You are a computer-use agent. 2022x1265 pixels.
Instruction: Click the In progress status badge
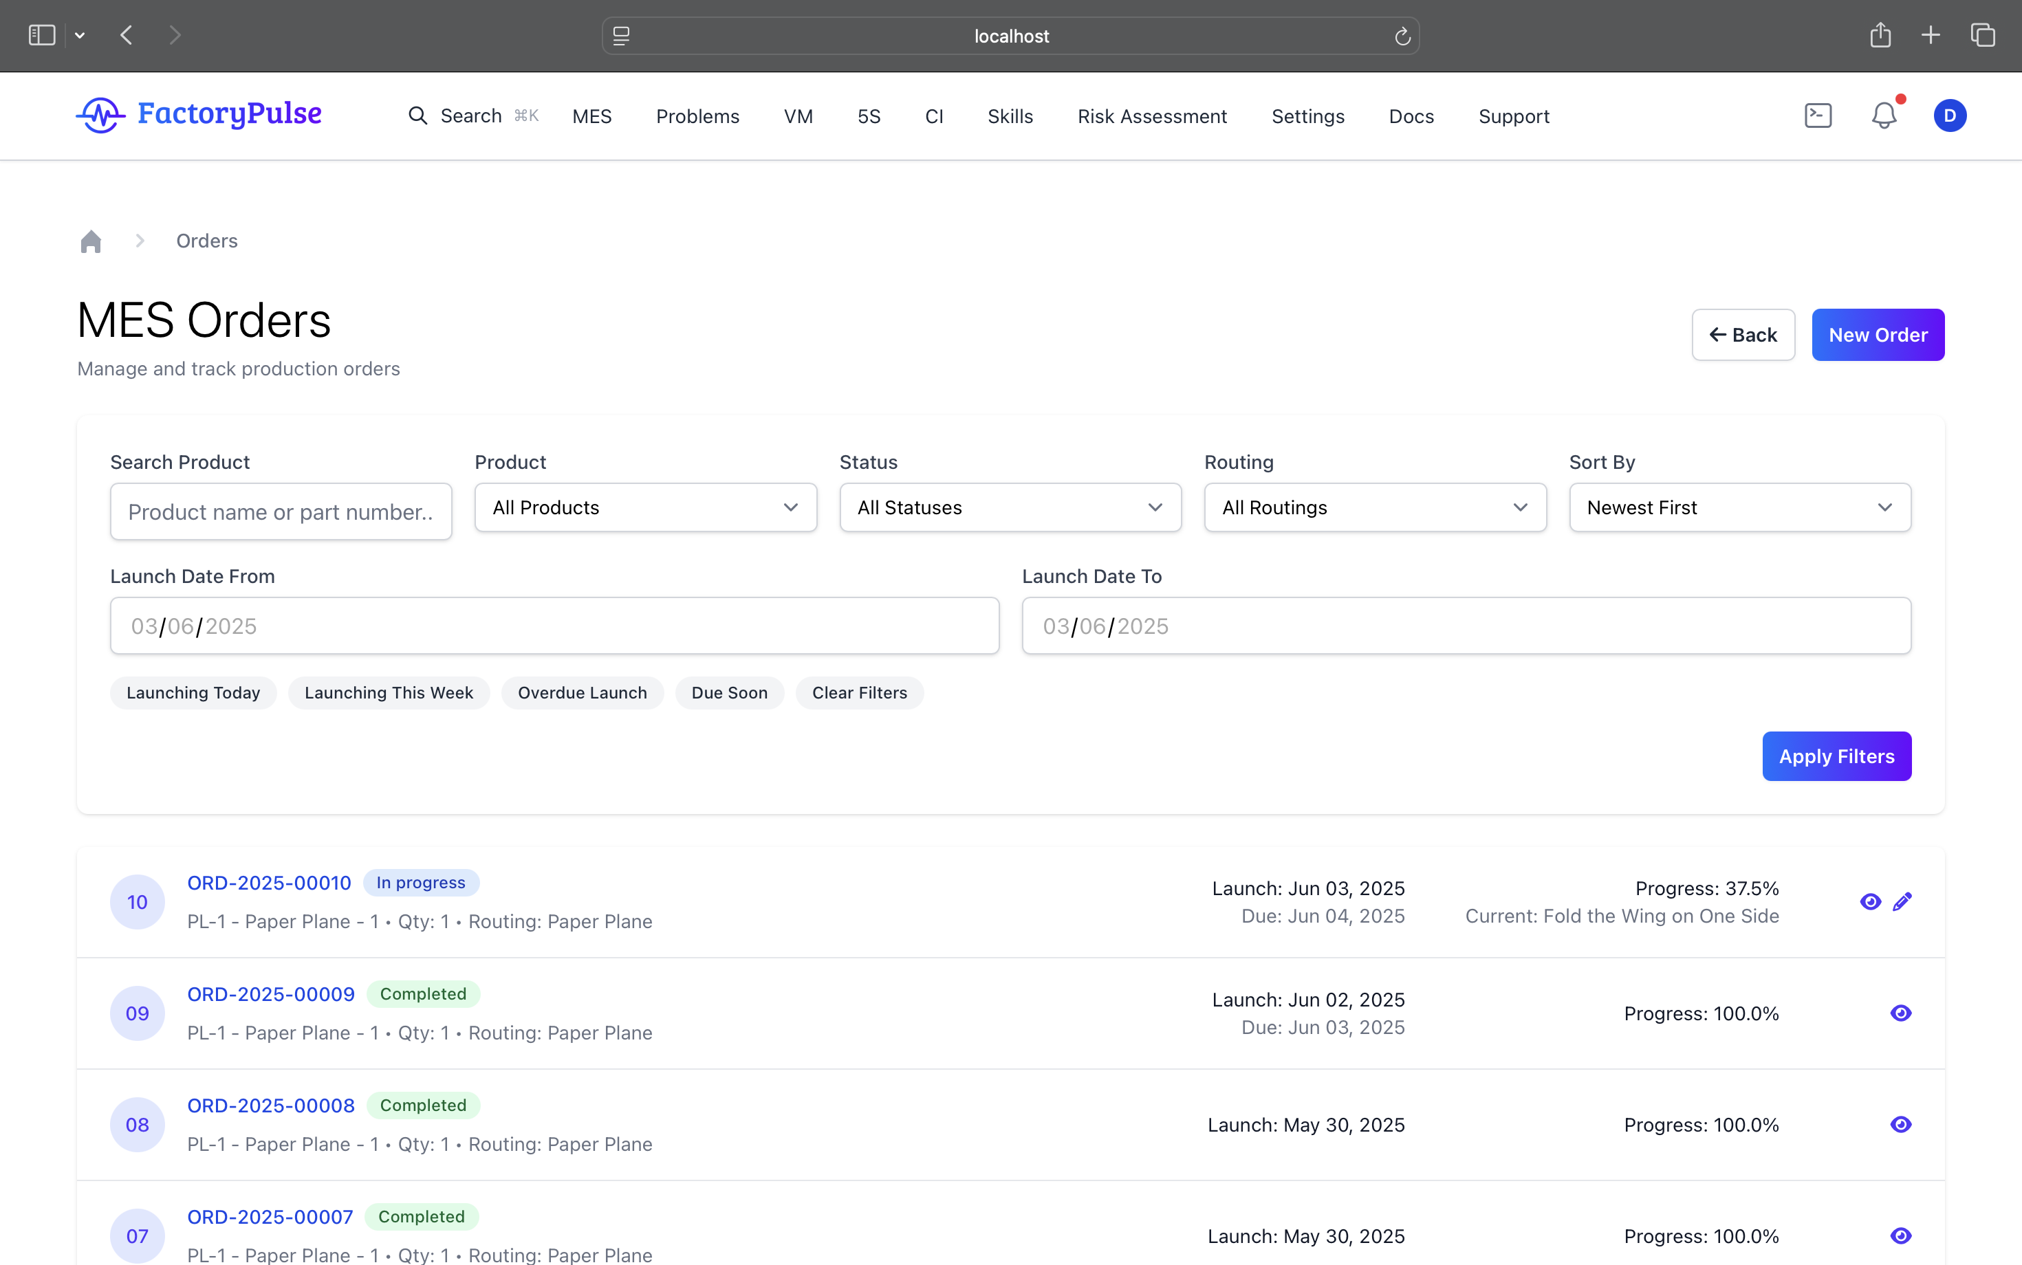pyautogui.click(x=421, y=883)
